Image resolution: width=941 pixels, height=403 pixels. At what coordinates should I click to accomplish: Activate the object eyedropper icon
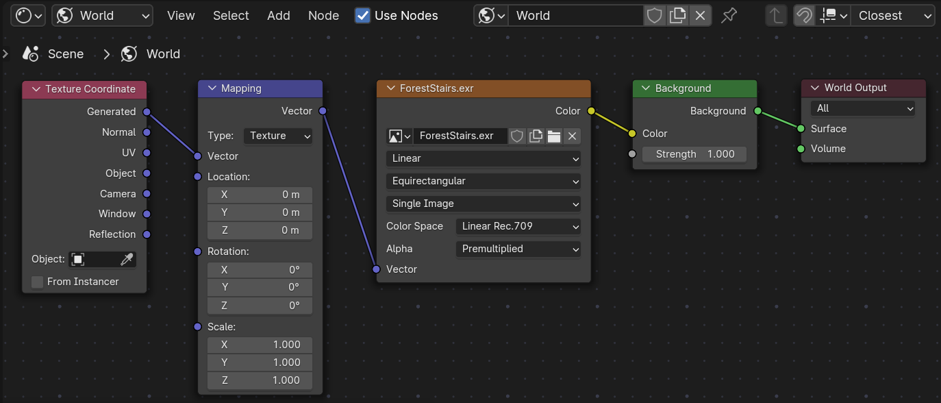click(x=127, y=259)
